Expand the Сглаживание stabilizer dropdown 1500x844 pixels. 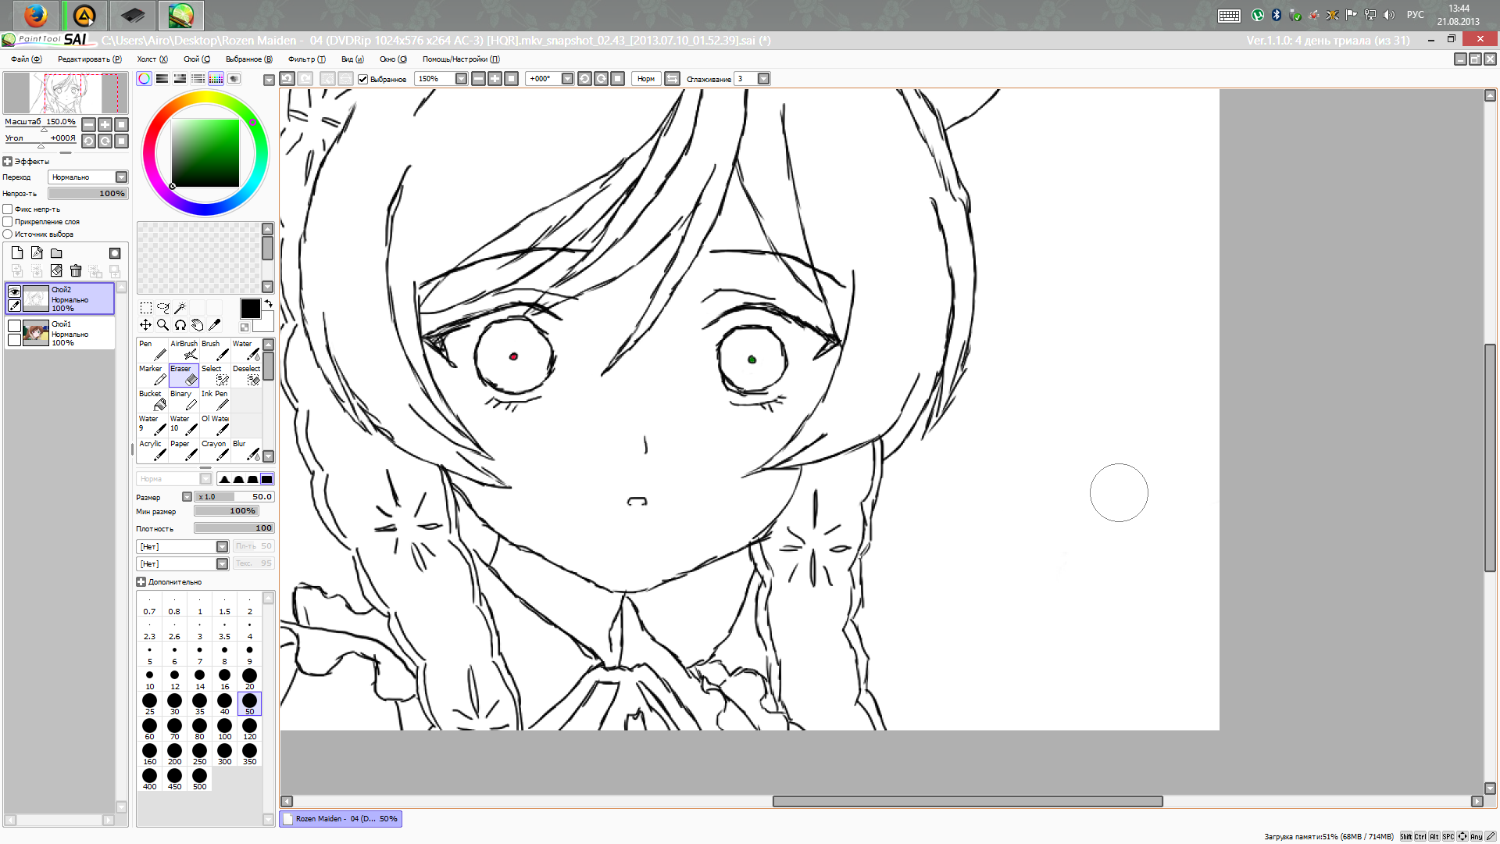(x=763, y=79)
